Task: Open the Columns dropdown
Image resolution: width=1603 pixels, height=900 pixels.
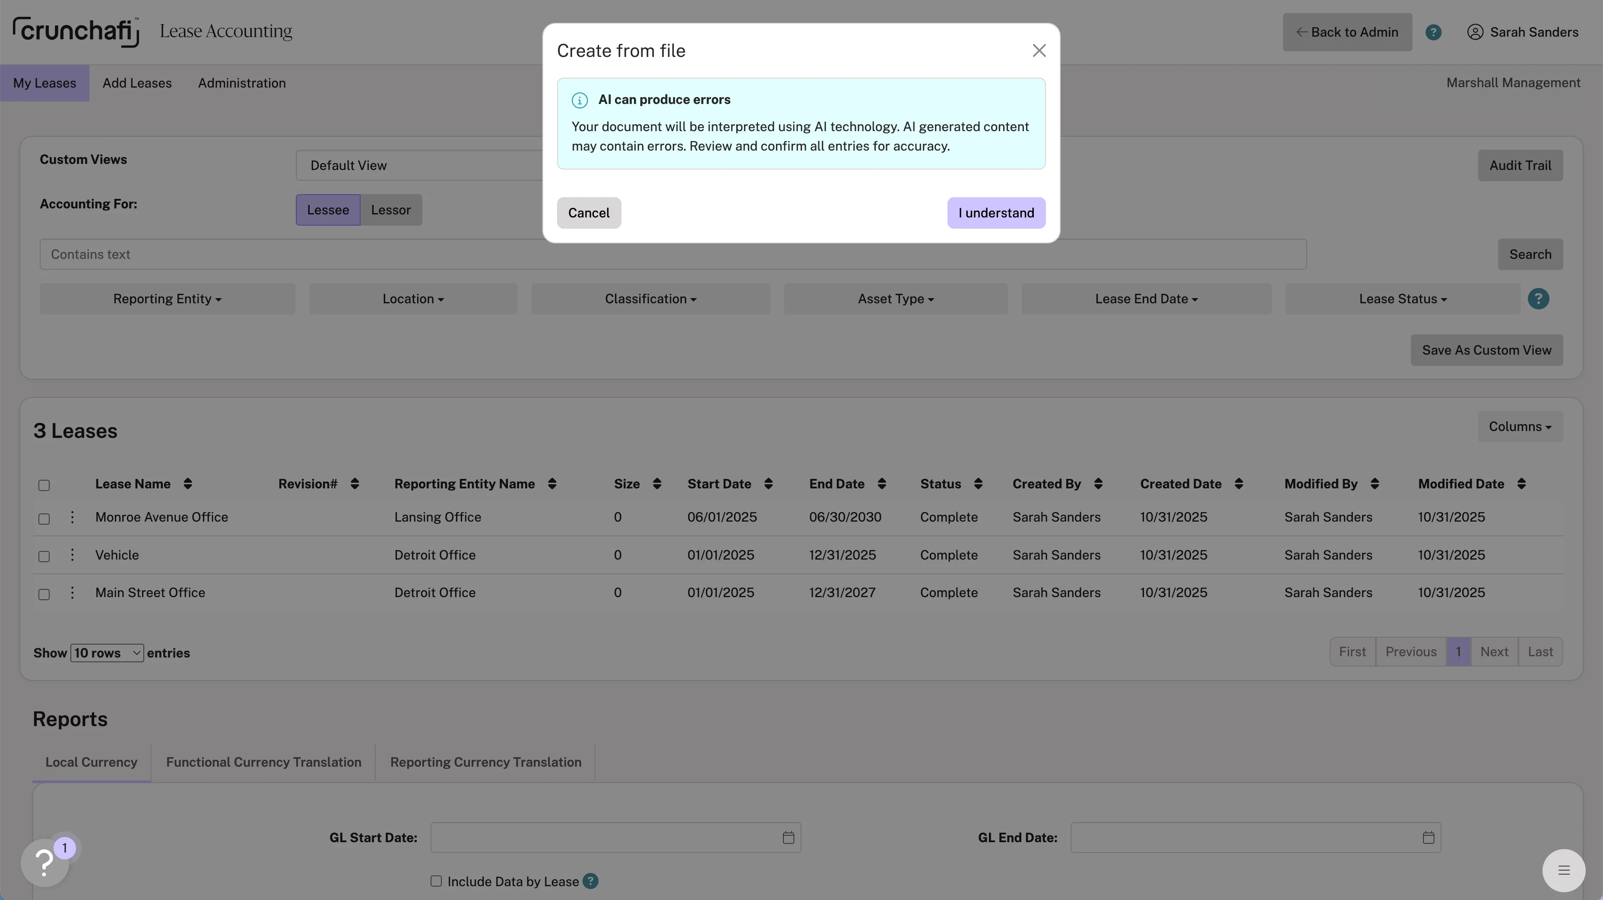Action: click(x=1520, y=427)
